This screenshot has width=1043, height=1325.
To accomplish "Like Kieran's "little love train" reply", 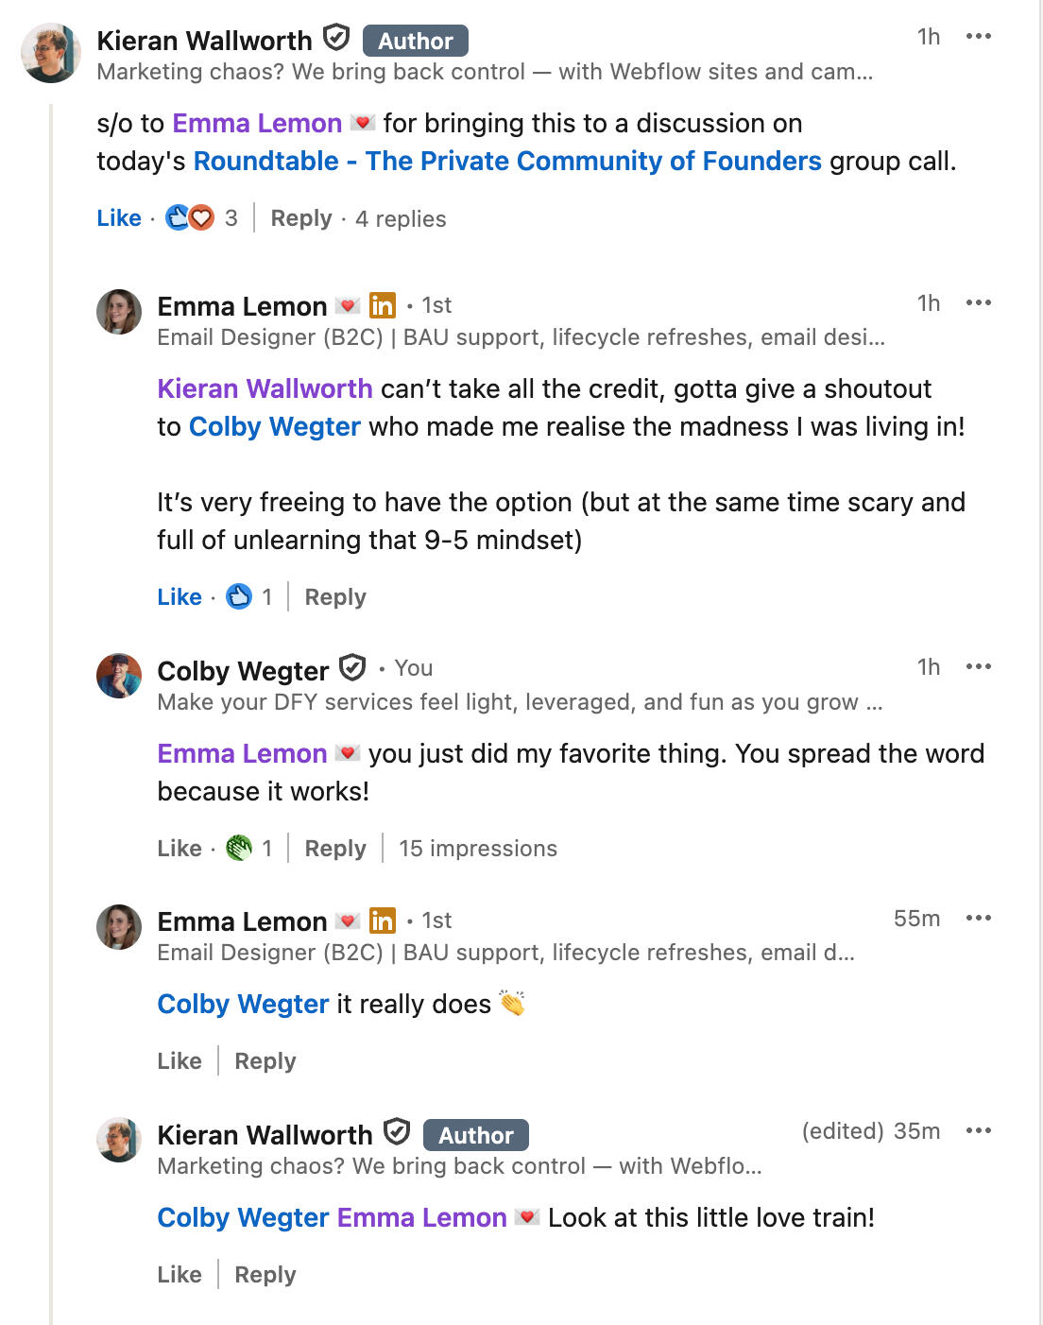I will [180, 1275].
